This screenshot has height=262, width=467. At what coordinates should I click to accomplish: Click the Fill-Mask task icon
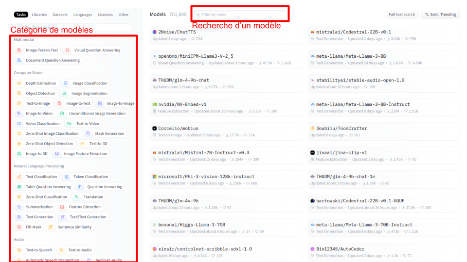pyautogui.click(x=19, y=227)
